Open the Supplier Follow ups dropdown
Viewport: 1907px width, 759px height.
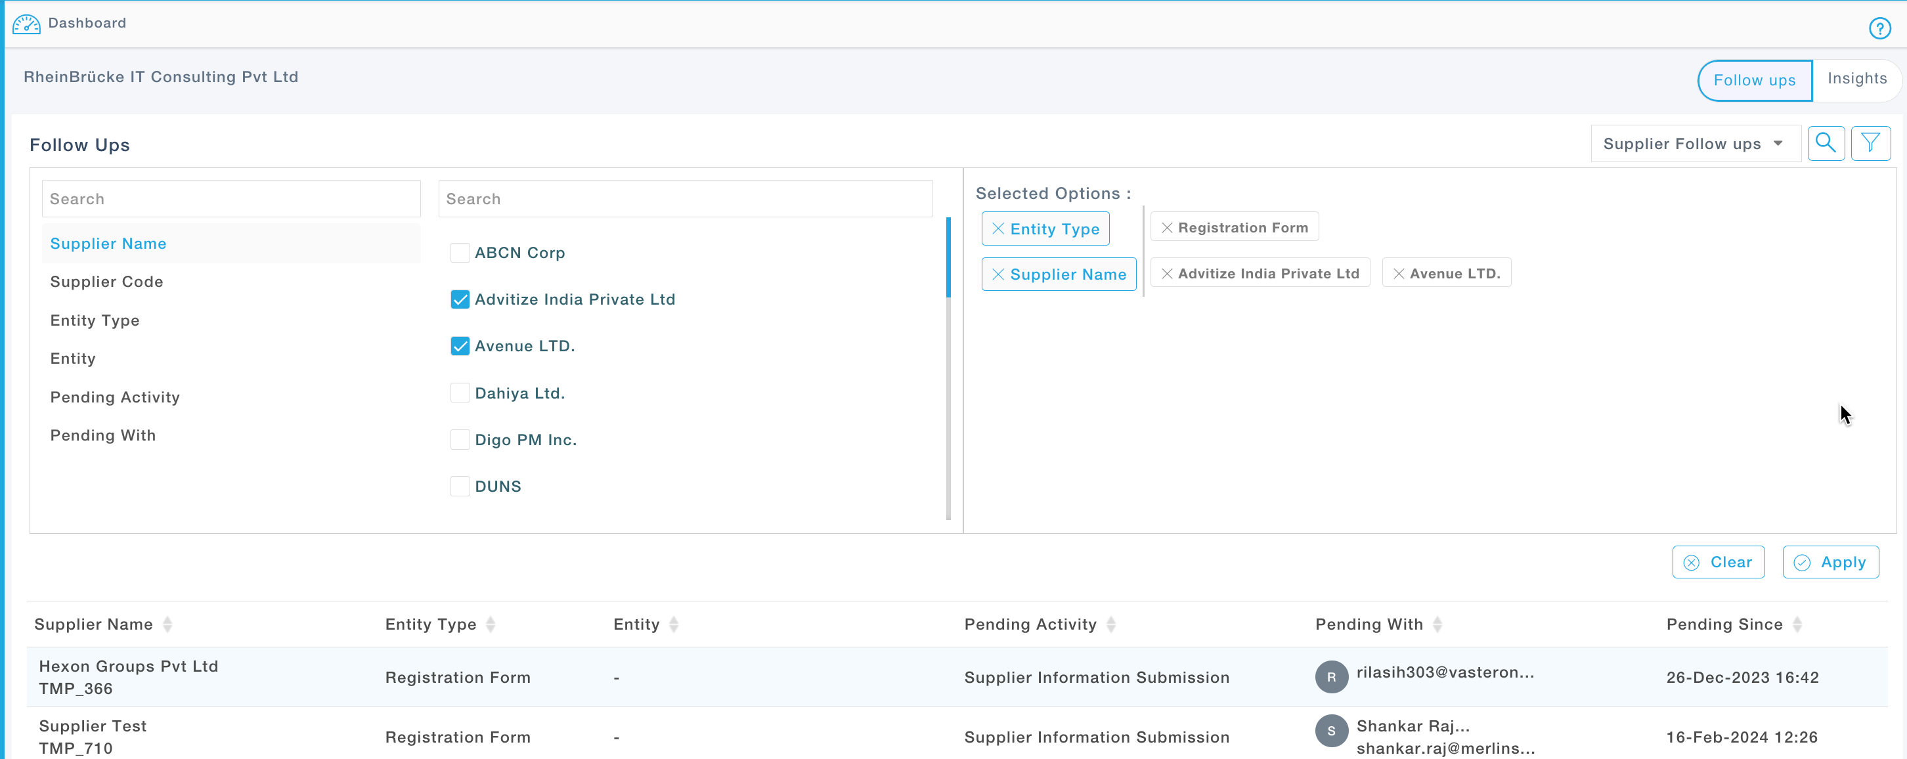[x=1694, y=144]
